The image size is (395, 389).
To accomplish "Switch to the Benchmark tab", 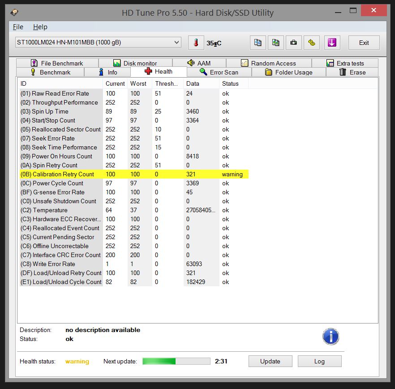I will point(50,72).
